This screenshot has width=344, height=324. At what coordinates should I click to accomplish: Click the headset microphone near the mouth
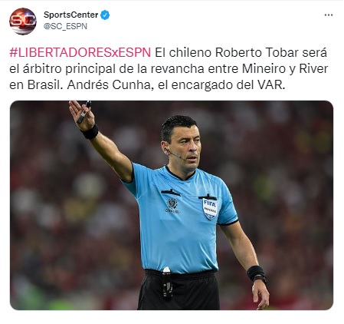coord(176,154)
